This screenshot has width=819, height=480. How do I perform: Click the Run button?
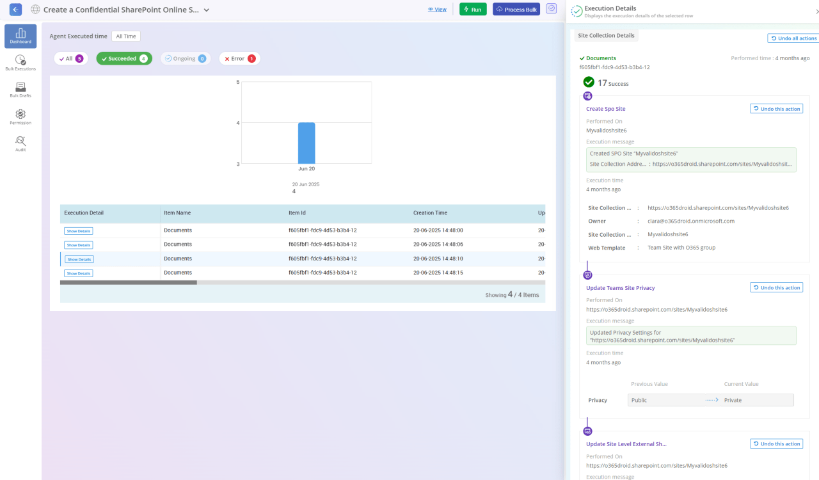click(473, 9)
